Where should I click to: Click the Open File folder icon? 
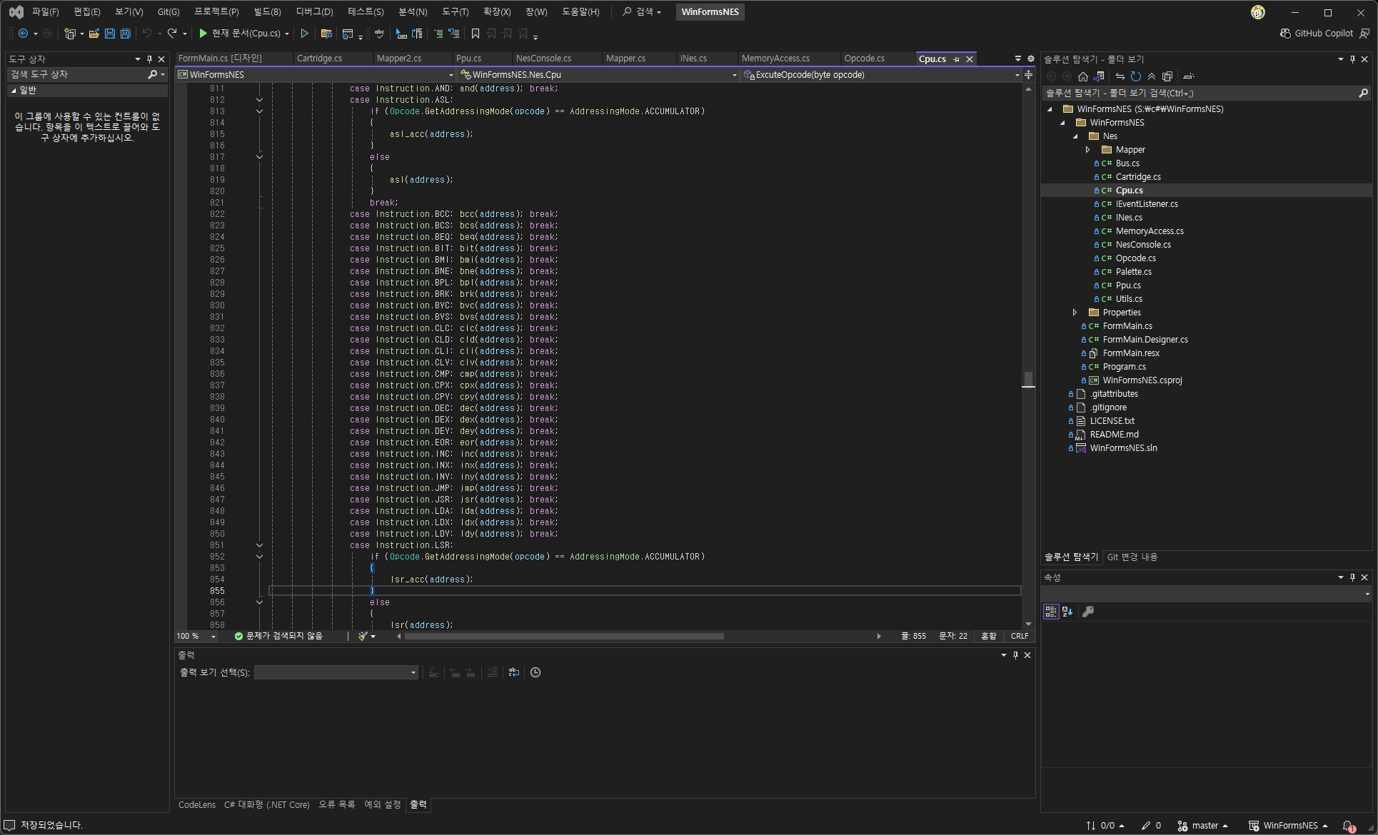94,34
